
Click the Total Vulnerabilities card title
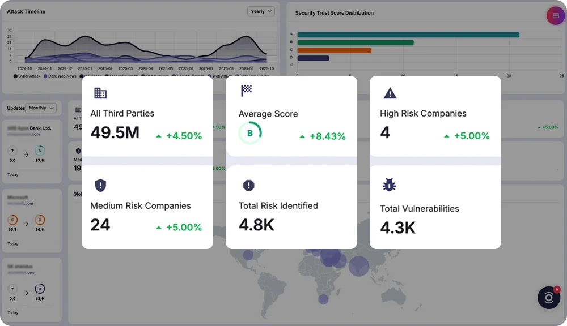[x=420, y=209]
